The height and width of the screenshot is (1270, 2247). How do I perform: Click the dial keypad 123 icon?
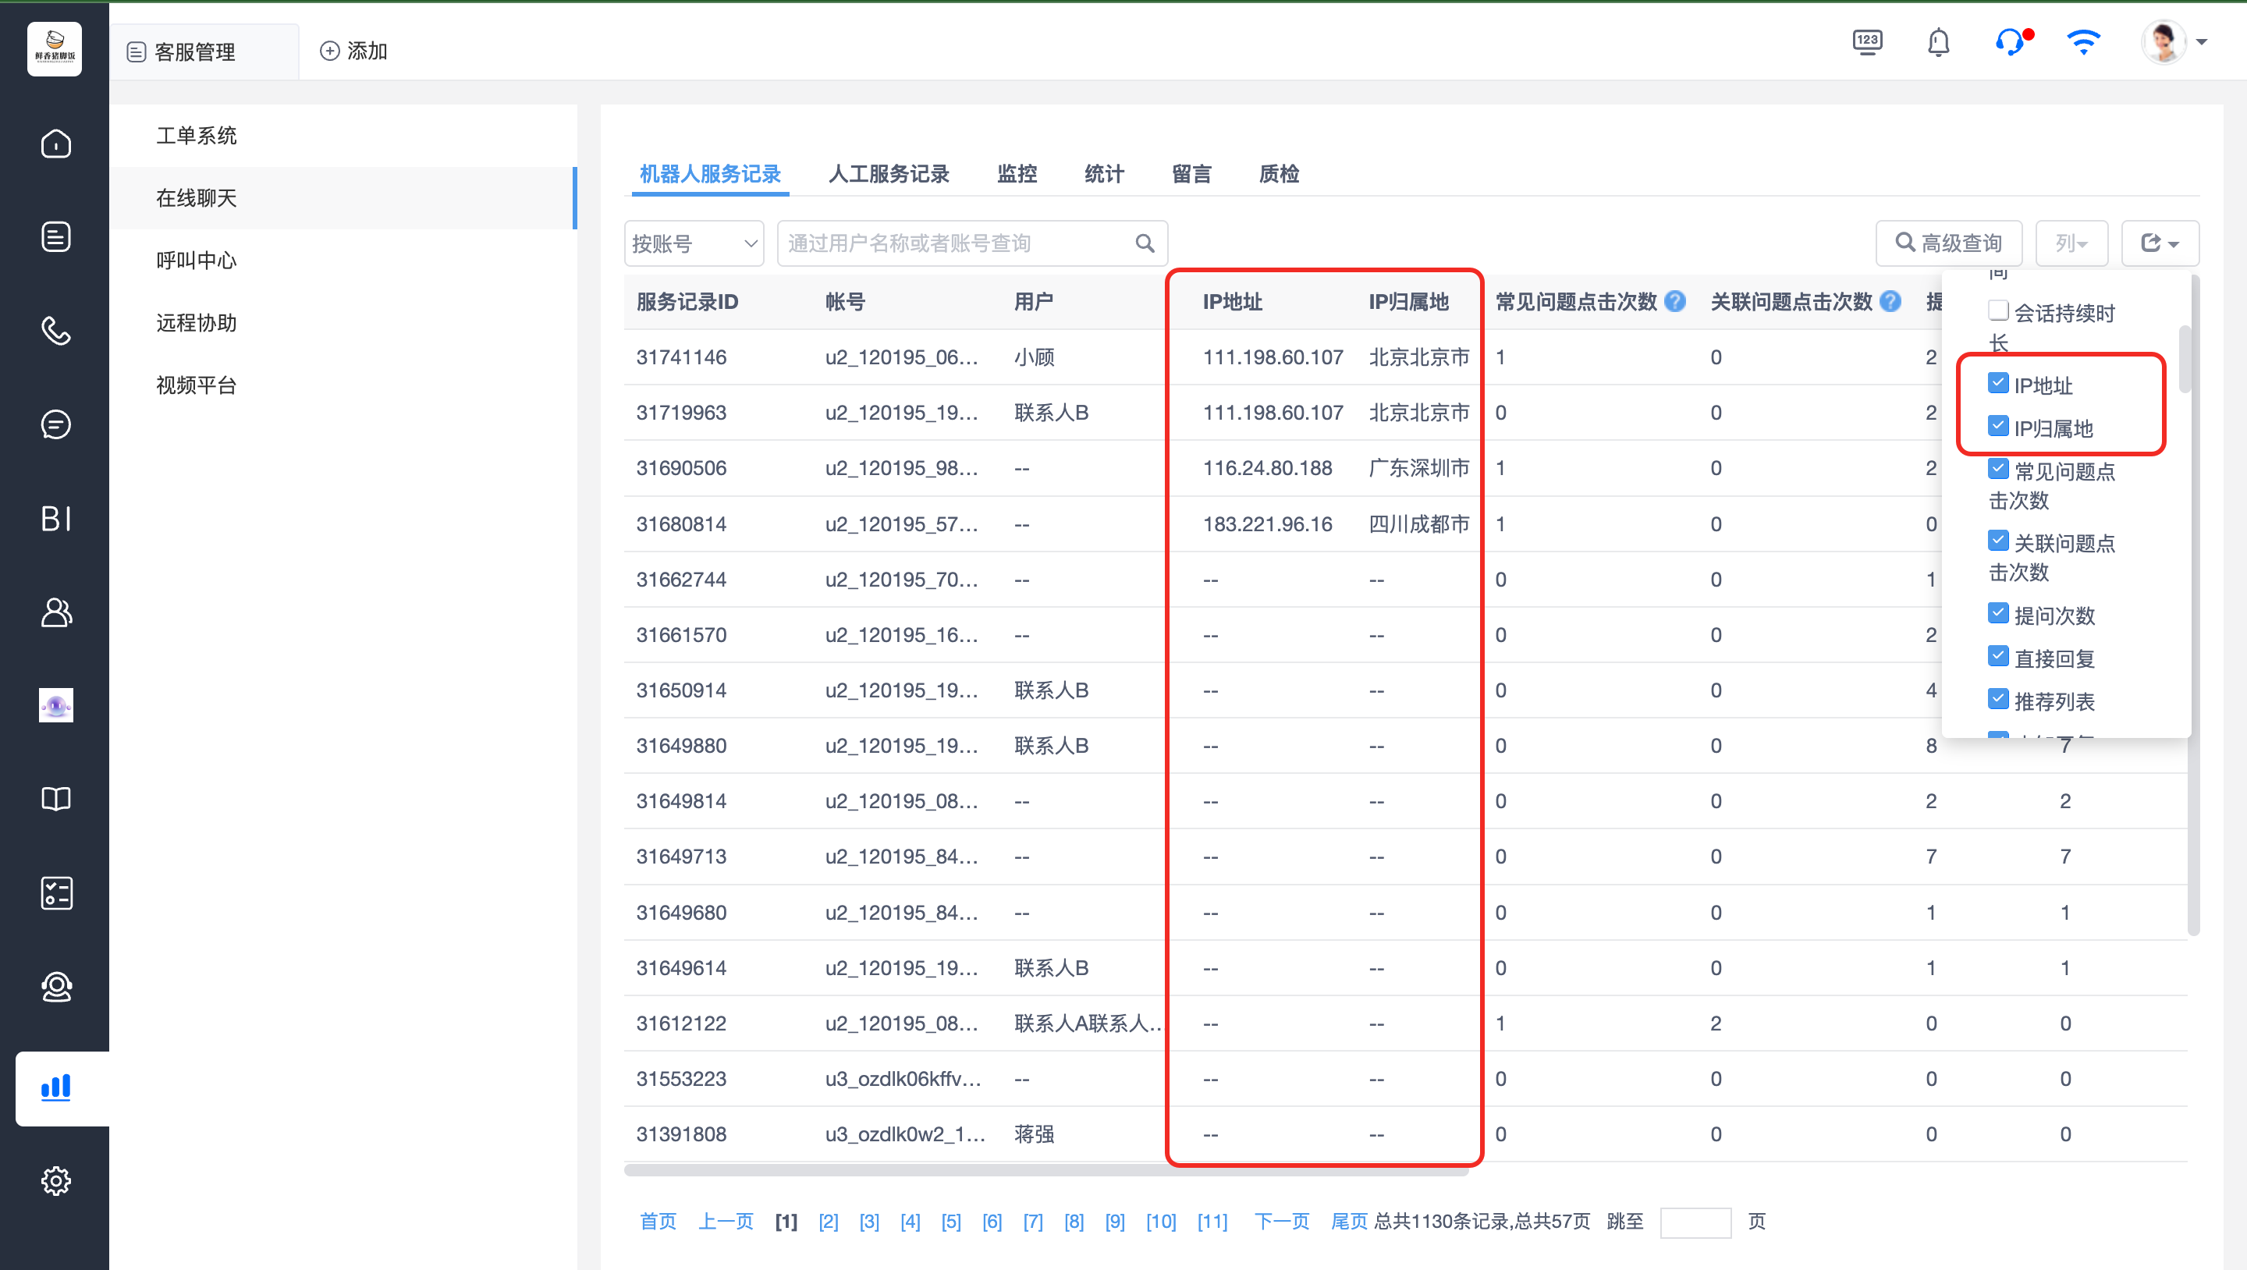1867,42
